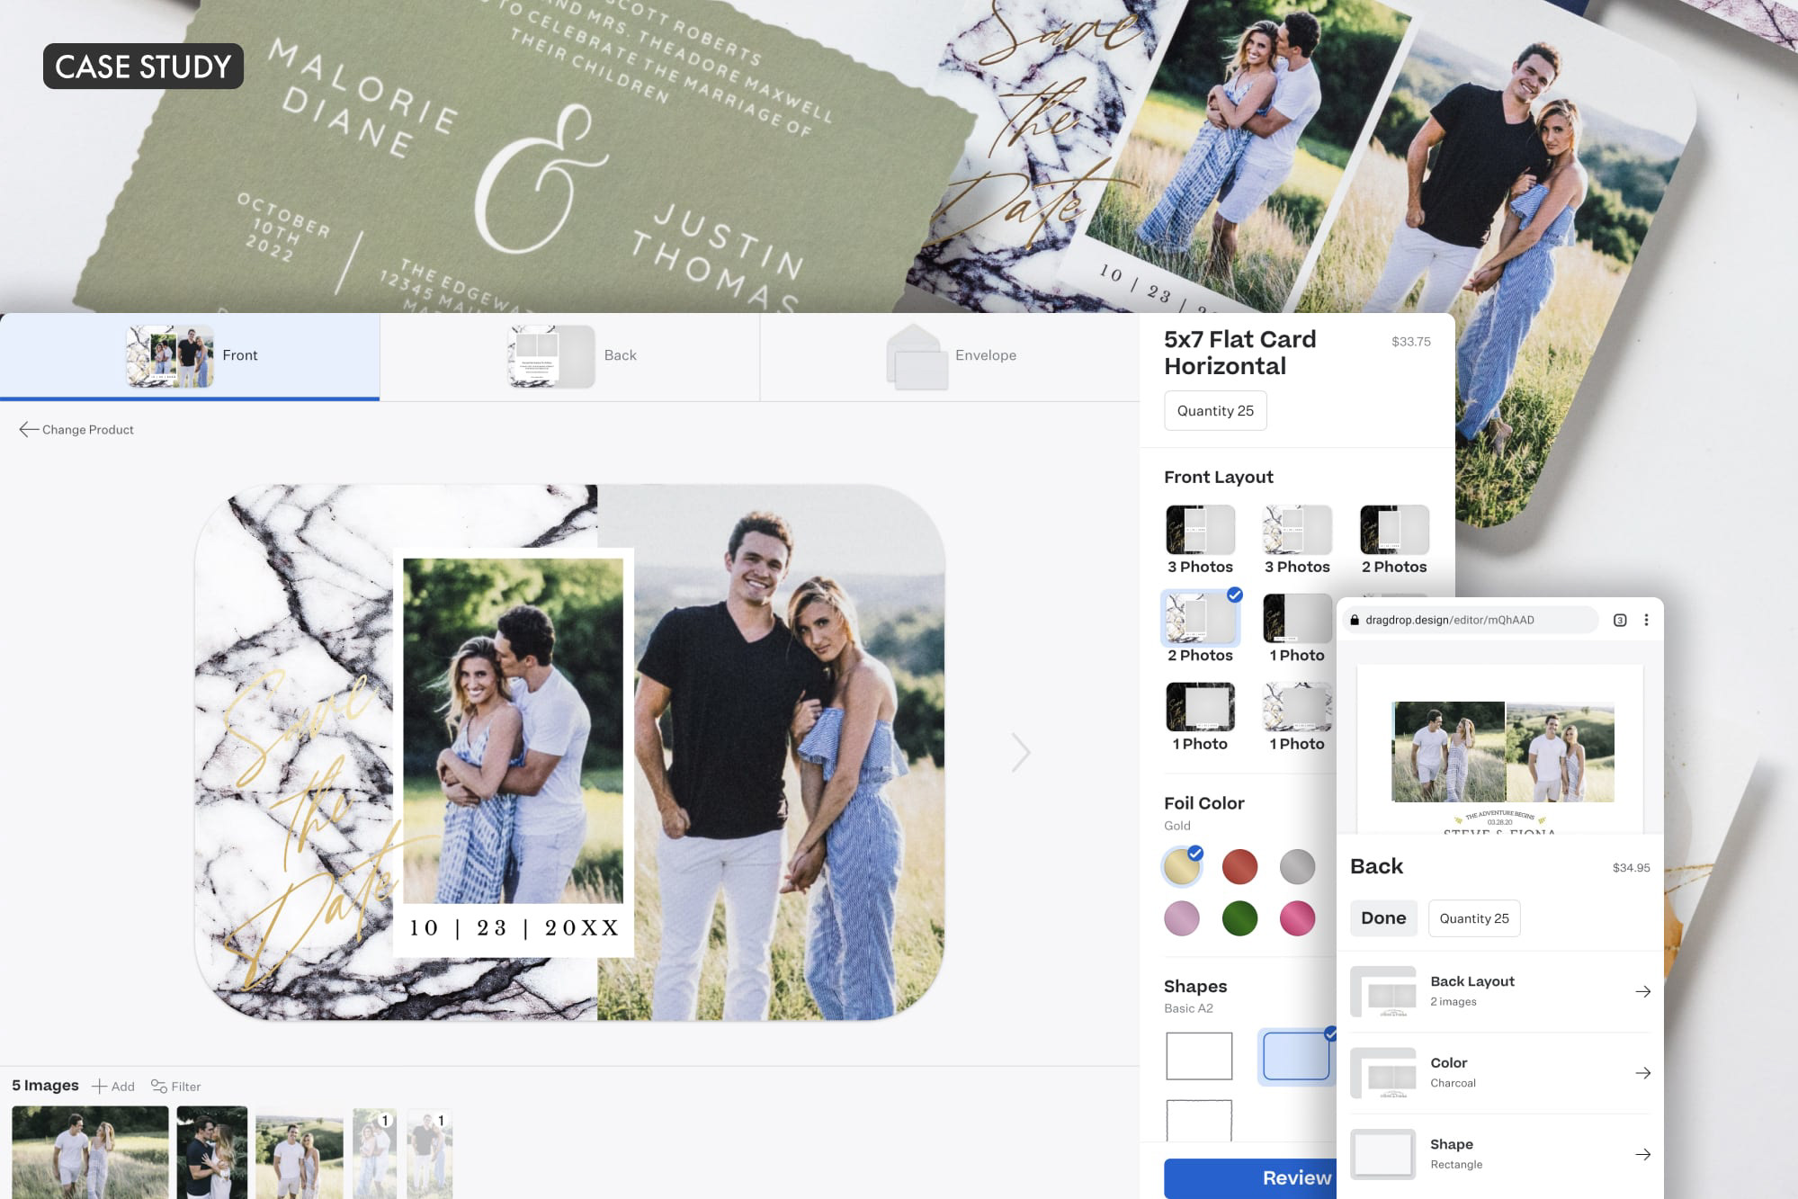Choose the Gold foil color swatch
This screenshot has width=1798, height=1199.
1182,866
